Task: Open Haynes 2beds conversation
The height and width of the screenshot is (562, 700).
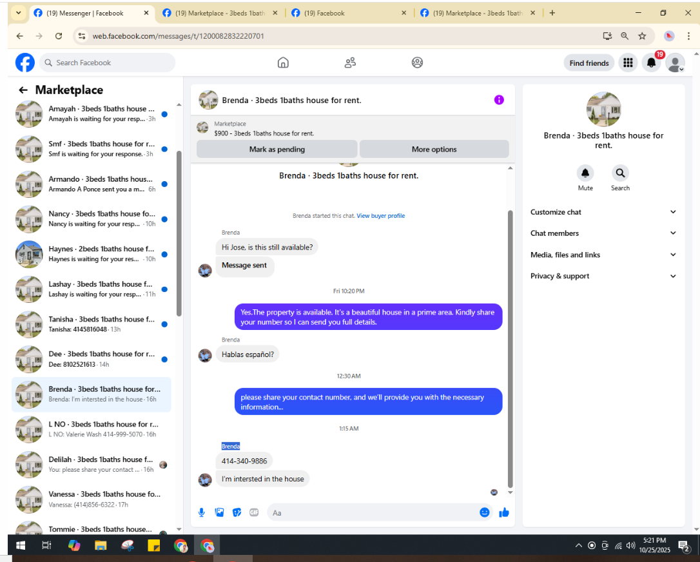Action: 92,254
